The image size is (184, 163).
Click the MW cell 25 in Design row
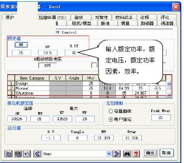[x=91, y=83]
